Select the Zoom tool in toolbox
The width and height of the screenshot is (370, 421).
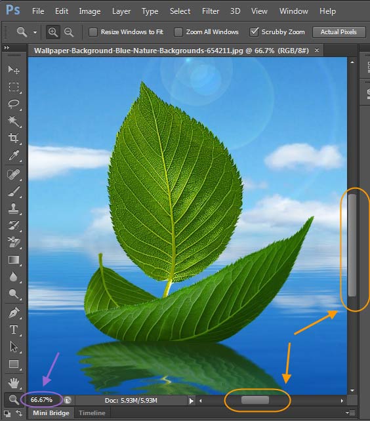tap(13, 399)
